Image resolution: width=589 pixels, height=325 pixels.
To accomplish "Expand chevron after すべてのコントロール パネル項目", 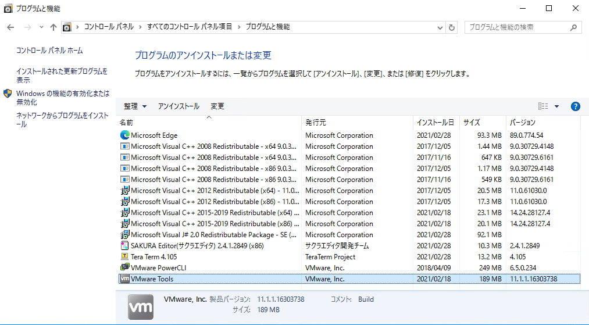I will [239, 27].
